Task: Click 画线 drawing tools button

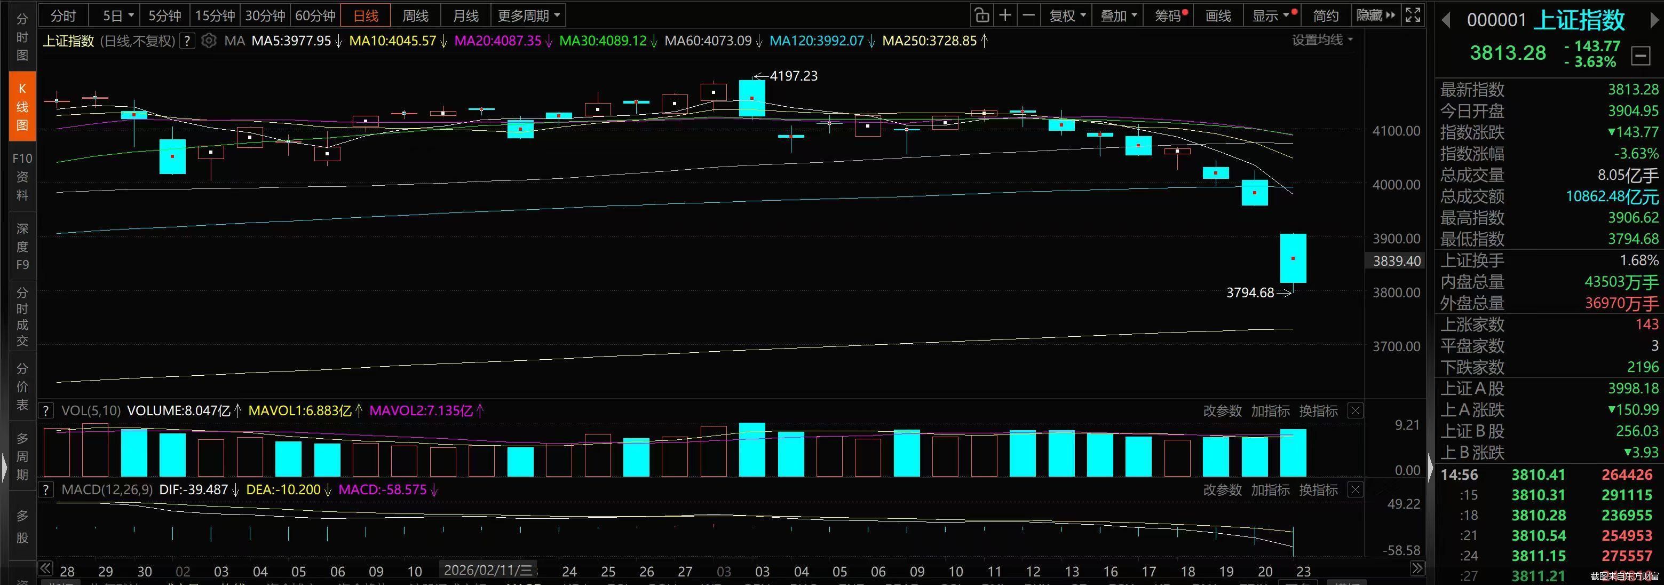Action: (1218, 15)
